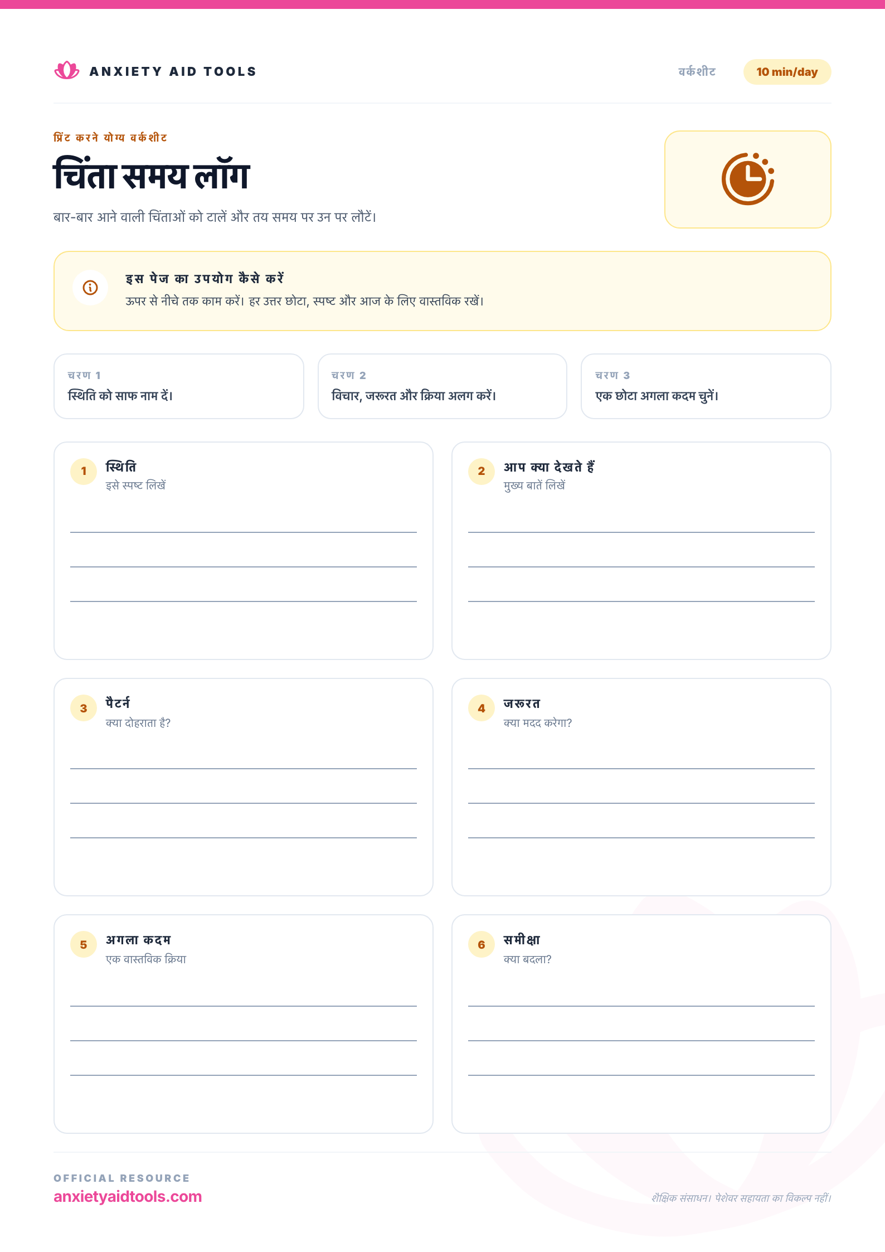The image size is (885, 1252).
Task: Click the चिंता समय लॉग title
Action: click(x=152, y=174)
